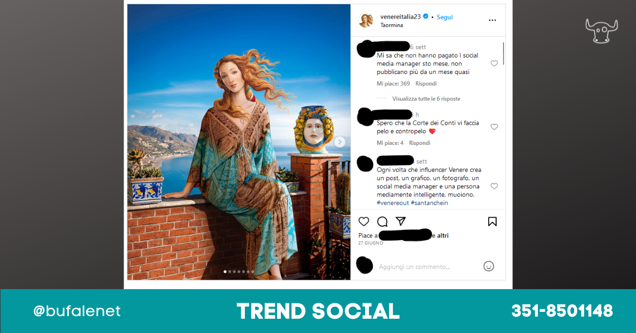Open the emoji picker smiley icon
This screenshot has height=333, width=636.
(489, 266)
